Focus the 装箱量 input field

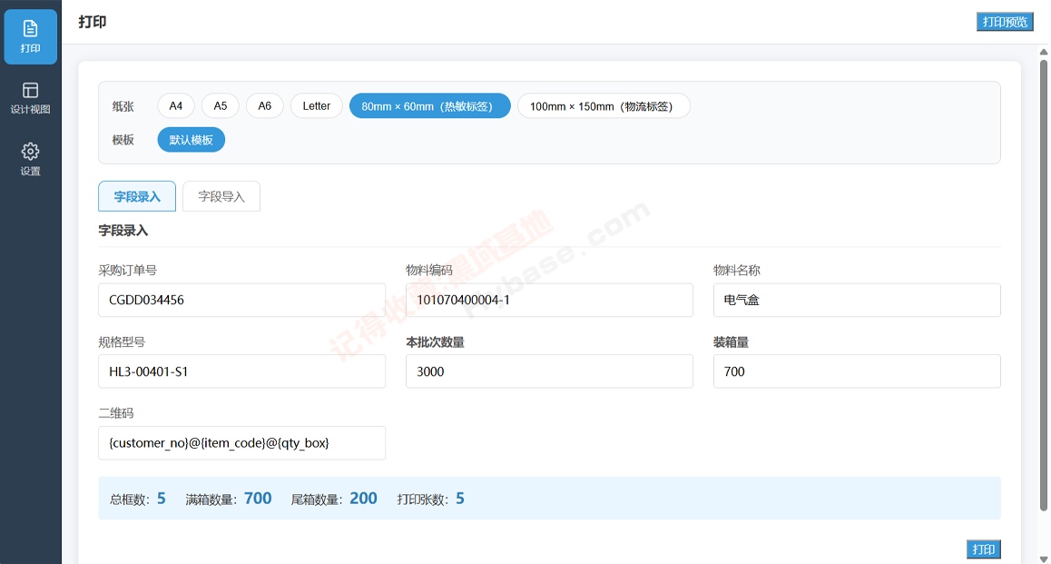click(857, 371)
